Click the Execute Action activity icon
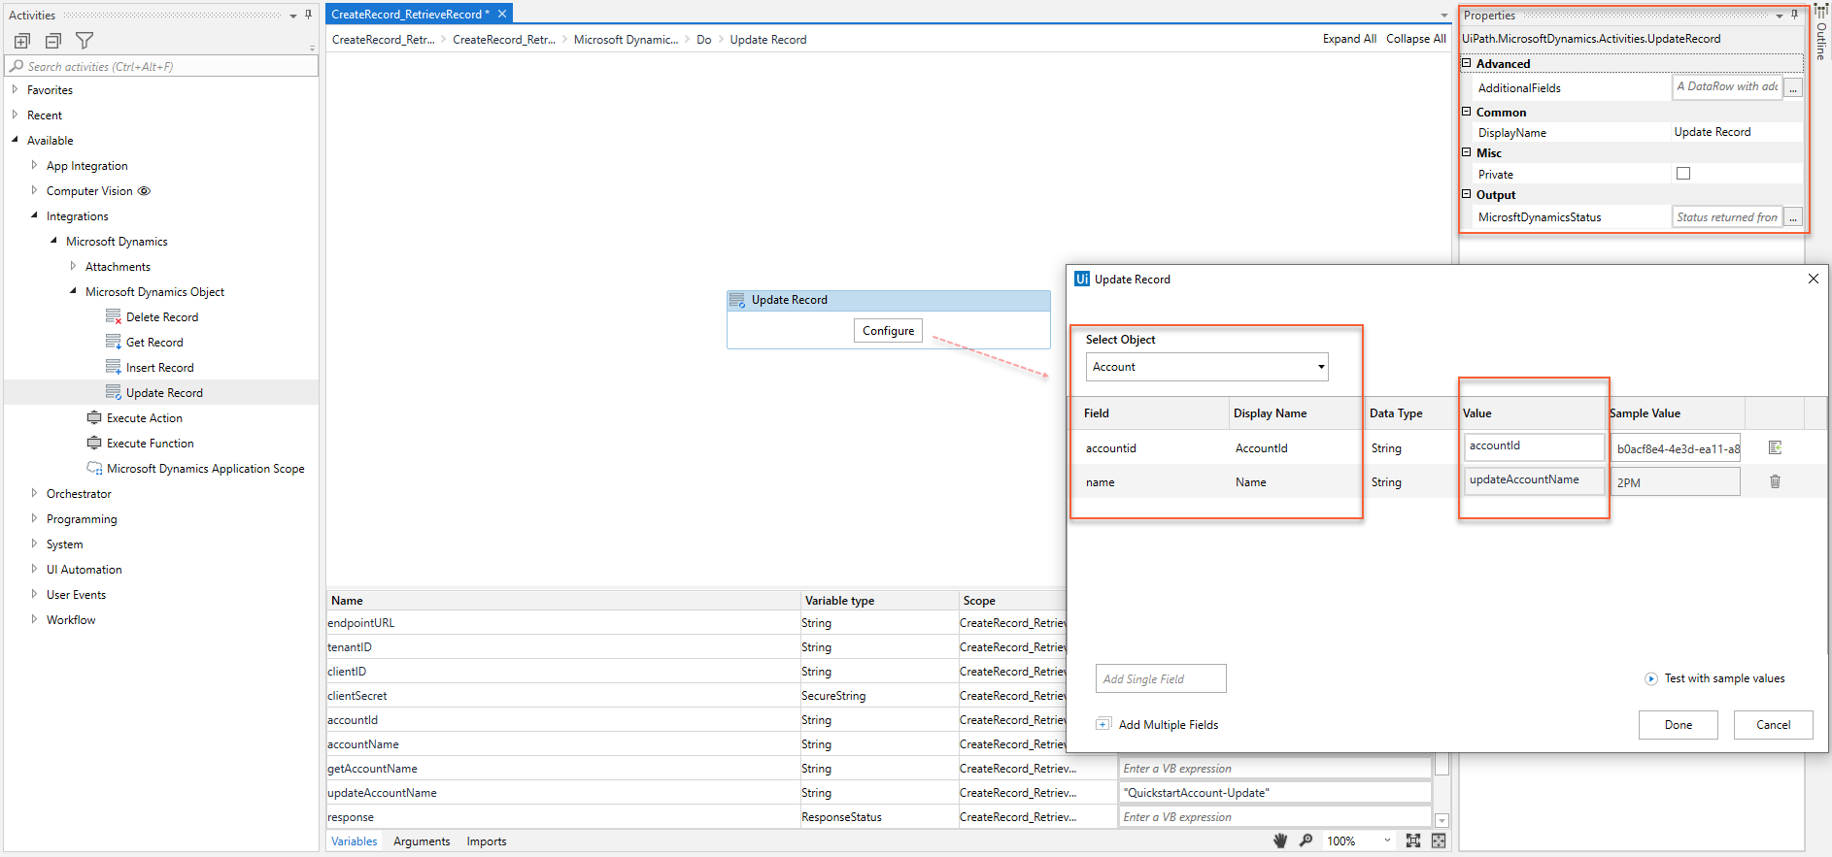Image resolution: width=1832 pixels, height=857 pixels. (x=94, y=417)
